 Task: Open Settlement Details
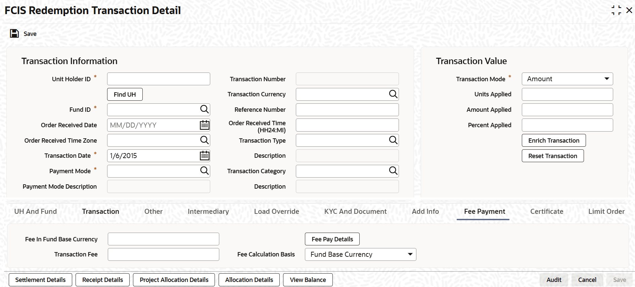coord(40,280)
